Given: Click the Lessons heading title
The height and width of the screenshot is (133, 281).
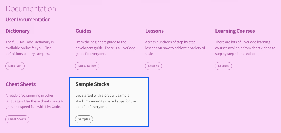Looking at the screenshot, I should point(154,31).
